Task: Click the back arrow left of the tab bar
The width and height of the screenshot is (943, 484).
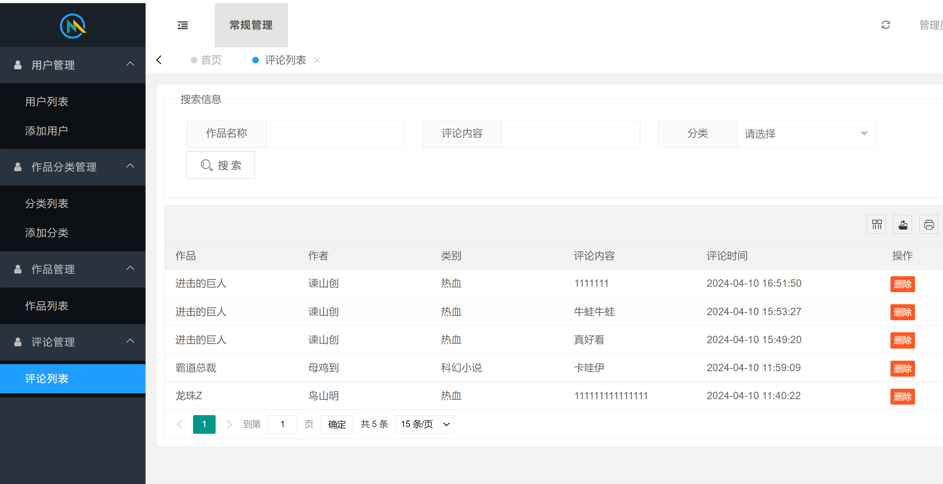Action: pos(159,60)
